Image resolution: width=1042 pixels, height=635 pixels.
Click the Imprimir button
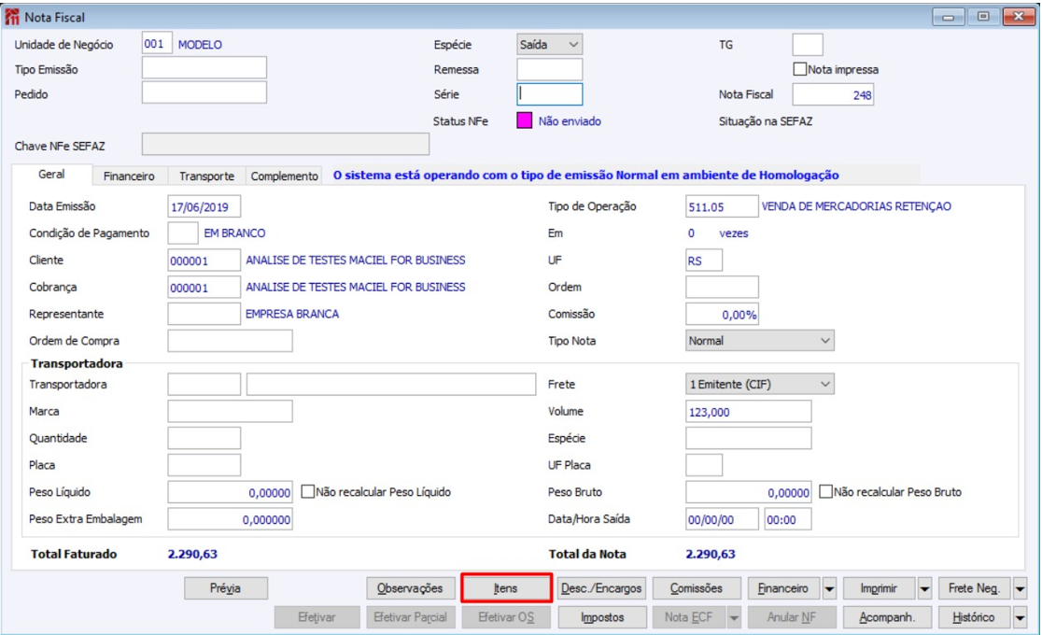click(880, 588)
